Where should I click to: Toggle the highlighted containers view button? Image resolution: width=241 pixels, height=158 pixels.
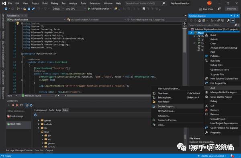click(27, 105)
